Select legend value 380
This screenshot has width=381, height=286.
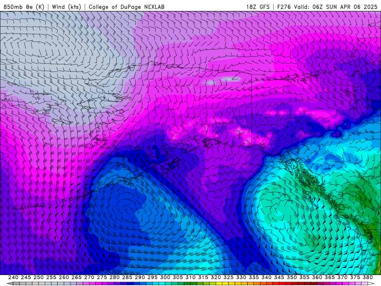[x=368, y=277]
